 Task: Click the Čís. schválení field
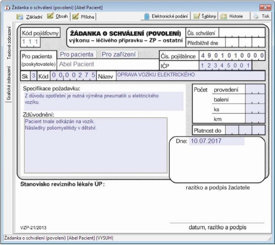tap(242, 33)
